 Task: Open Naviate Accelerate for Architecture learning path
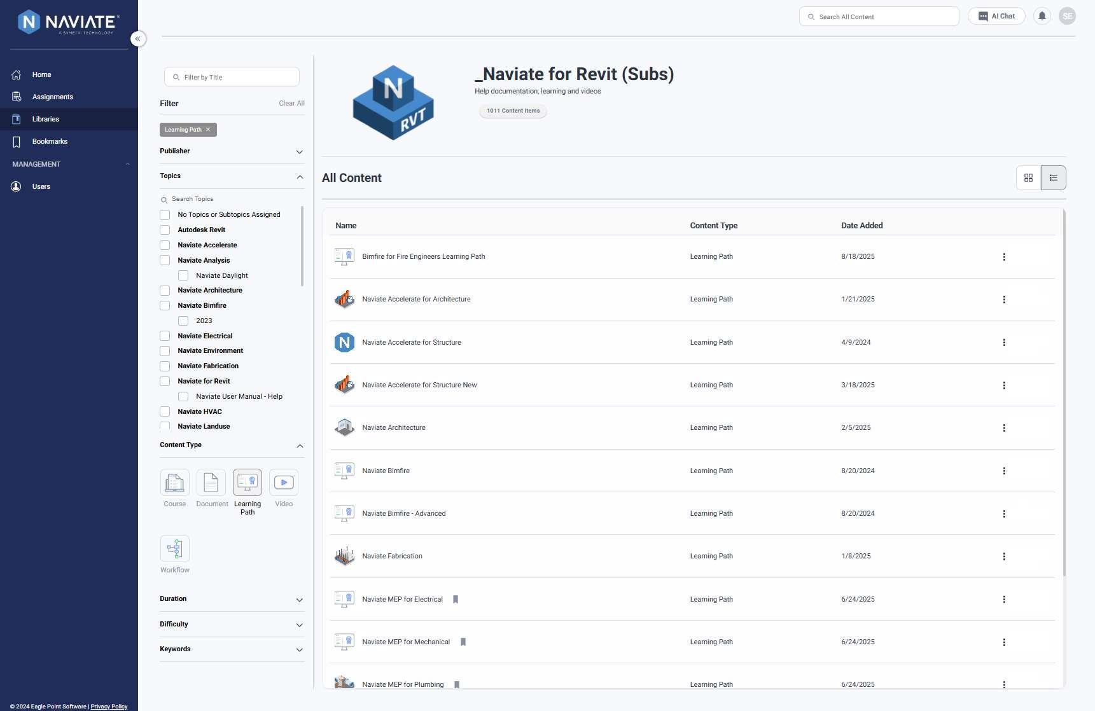pos(416,300)
